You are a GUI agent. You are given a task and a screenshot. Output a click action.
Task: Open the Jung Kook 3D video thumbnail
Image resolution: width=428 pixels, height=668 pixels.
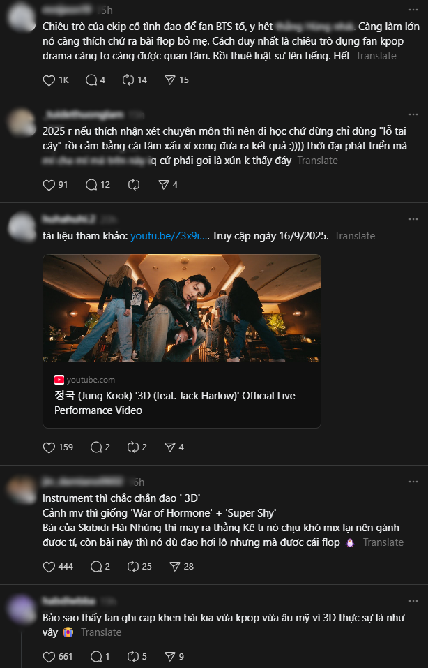[182, 308]
